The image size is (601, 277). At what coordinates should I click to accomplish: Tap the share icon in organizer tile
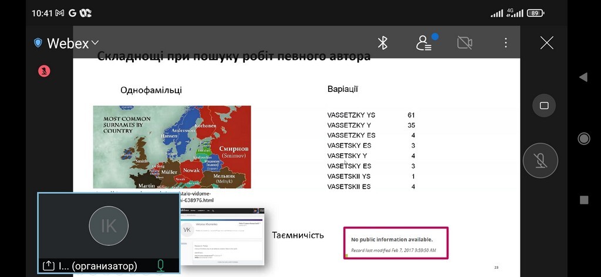click(x=49, y=265)
